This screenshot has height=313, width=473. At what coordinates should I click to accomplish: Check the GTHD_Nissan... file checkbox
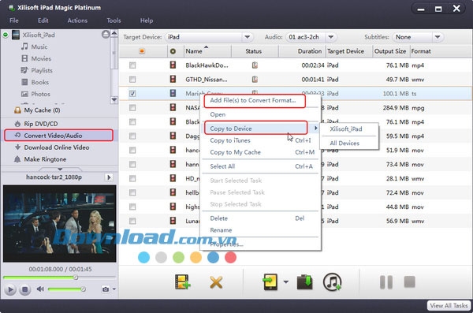132,80
